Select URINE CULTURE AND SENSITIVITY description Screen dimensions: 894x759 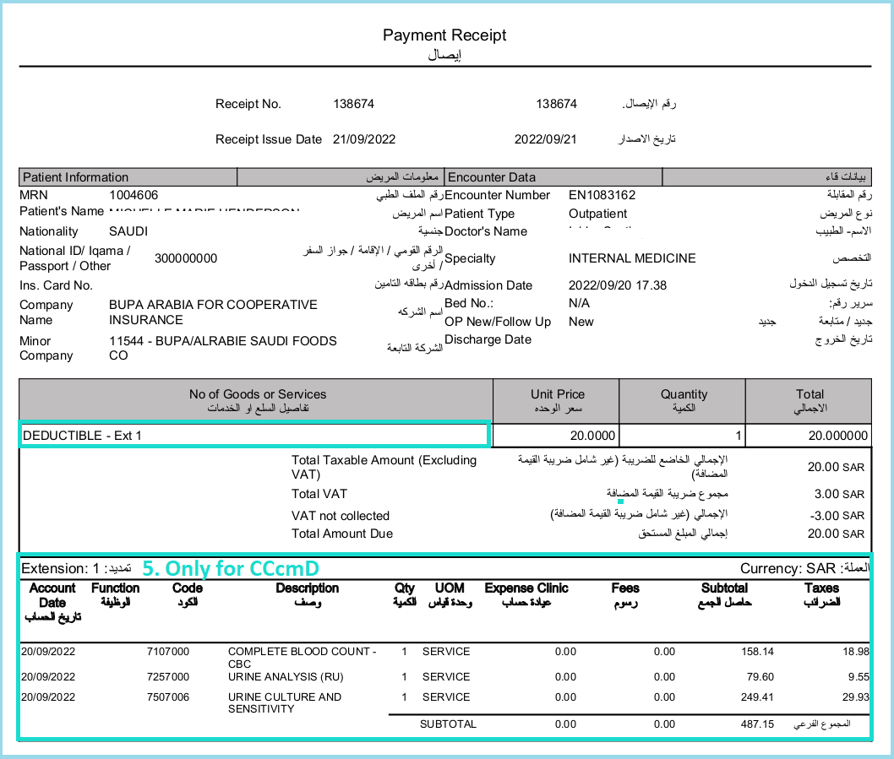pos(285,702)
